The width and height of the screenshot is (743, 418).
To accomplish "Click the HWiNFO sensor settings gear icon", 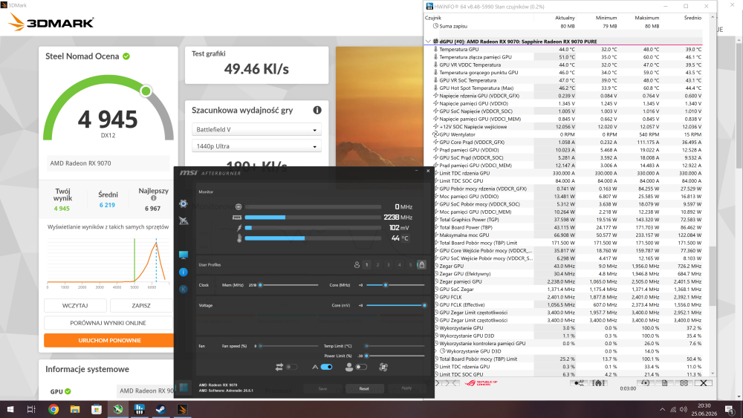I will (684, 383).
